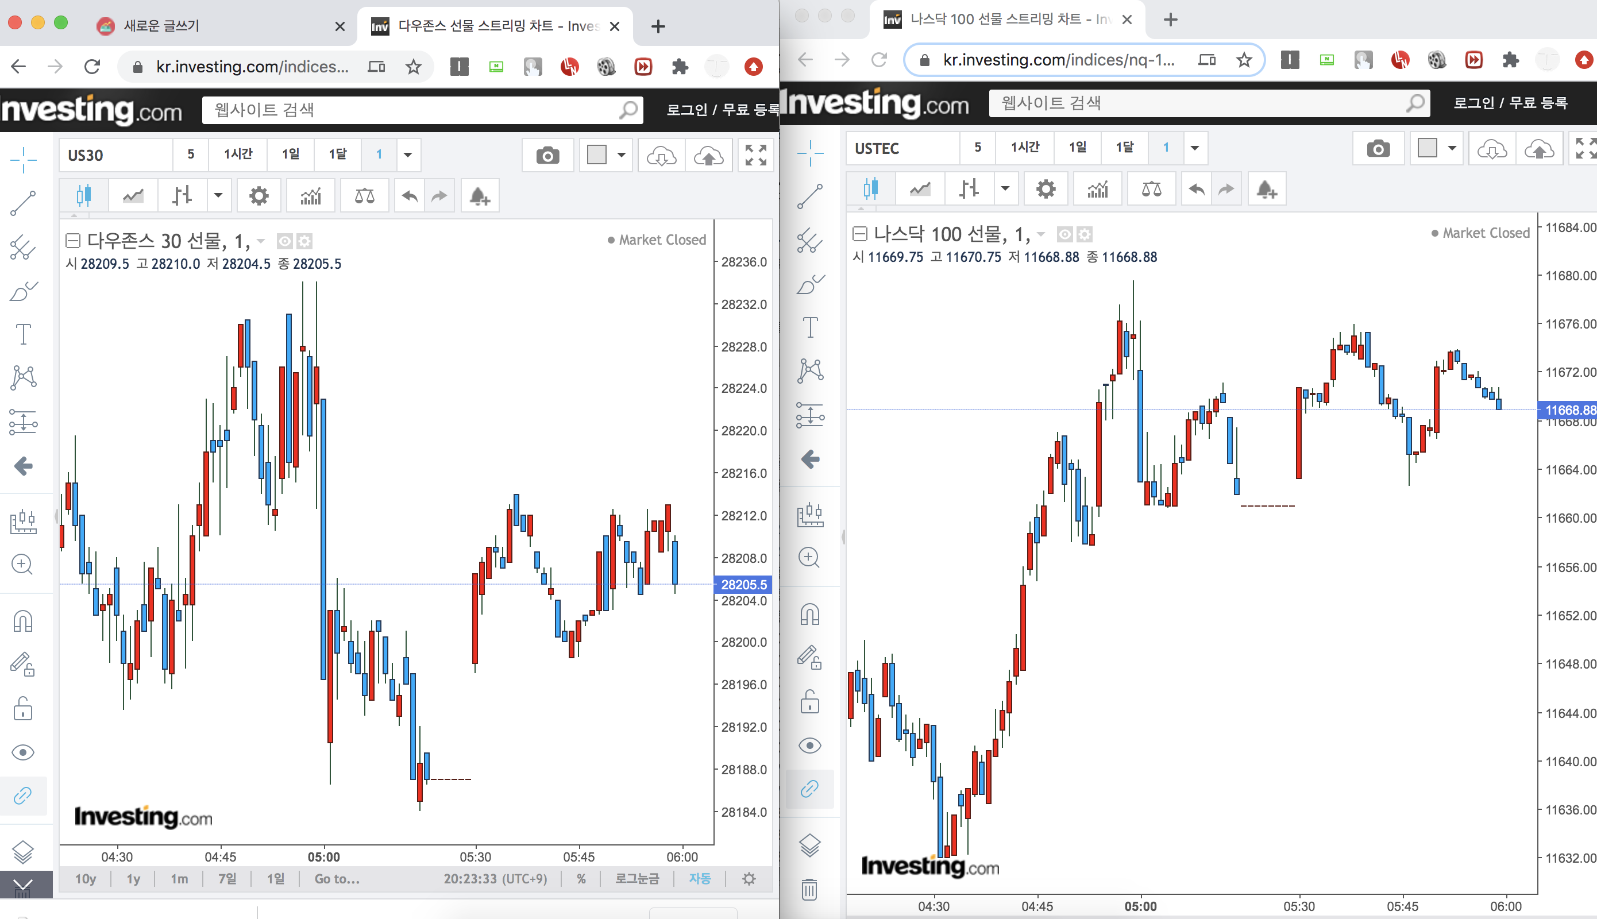Click the 웹사이트 검색 search box in the USTEC window
The height and width of the screenshot is (919, 1597).
[1209, 103]
